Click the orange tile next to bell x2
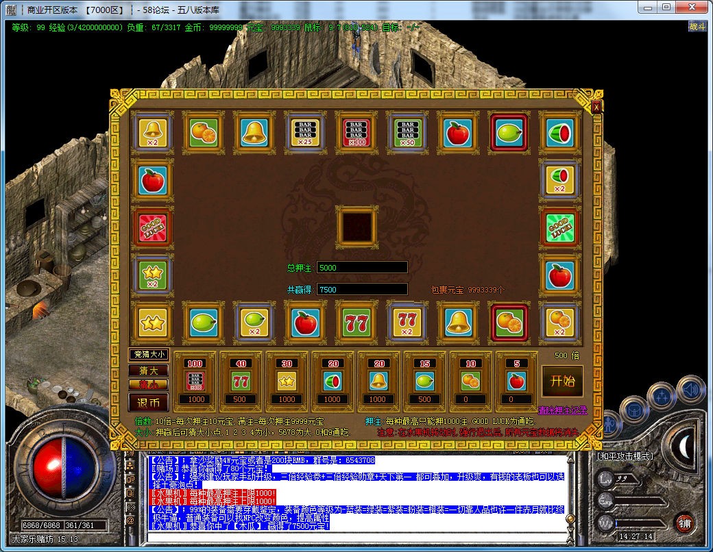This screenshot has width=713, height=552. 203,133
